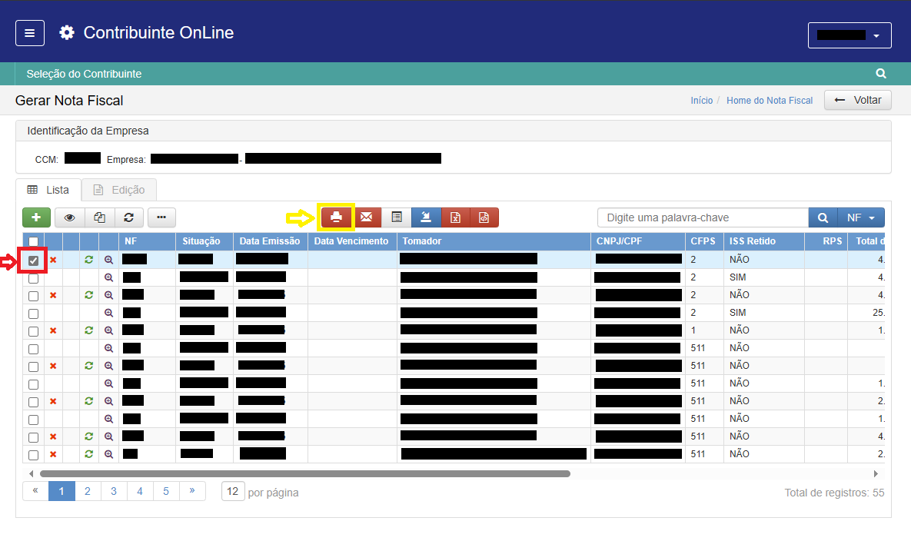
Task: Click the blue download button
Action: (x=426, y=217)
